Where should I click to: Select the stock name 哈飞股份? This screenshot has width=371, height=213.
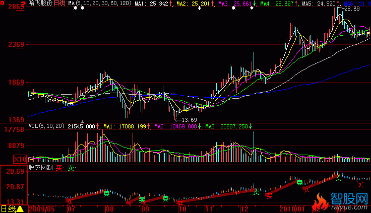(x=40, y=3)
